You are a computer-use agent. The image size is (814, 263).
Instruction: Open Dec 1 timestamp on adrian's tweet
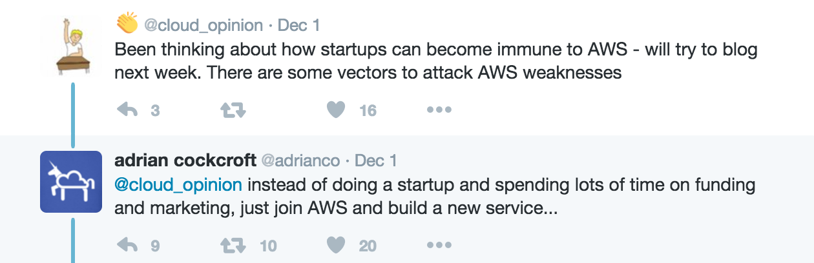[x=376, y=160]
